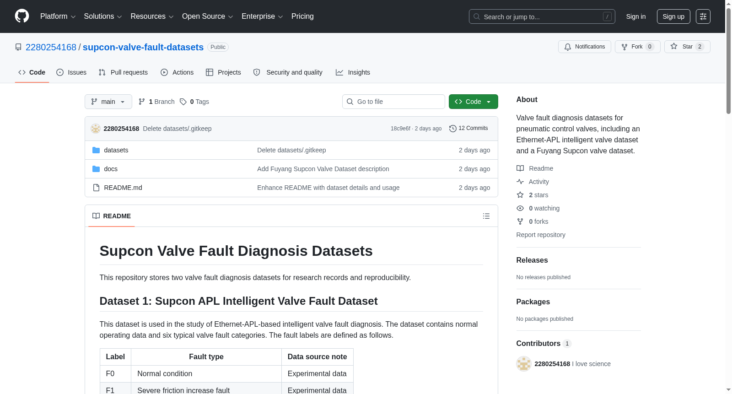Image resolution: width=732 pixels, height=394 pixels.
Task: Expand the Enterprise menu
Action: [262, 16]
